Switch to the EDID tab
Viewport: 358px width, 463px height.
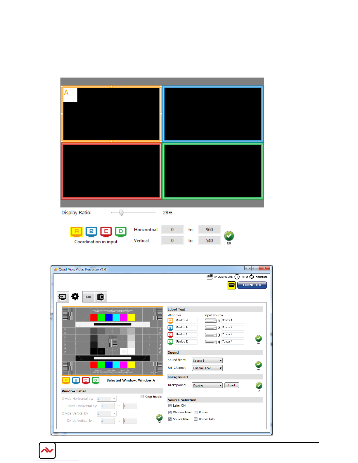(88, 297)
